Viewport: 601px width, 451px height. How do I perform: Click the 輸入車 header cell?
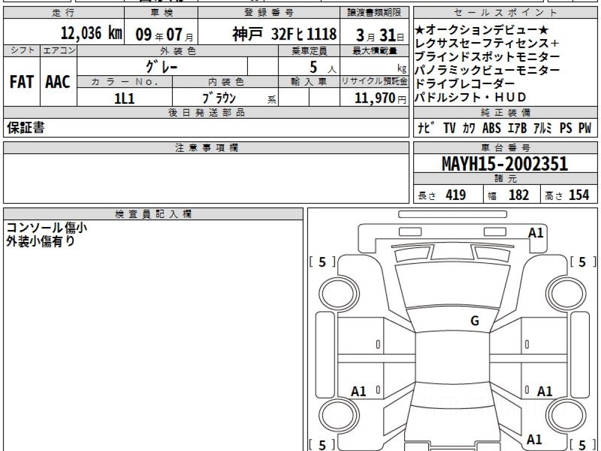pos(309,82)
